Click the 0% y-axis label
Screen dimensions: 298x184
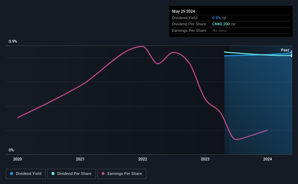coord(11,150)
